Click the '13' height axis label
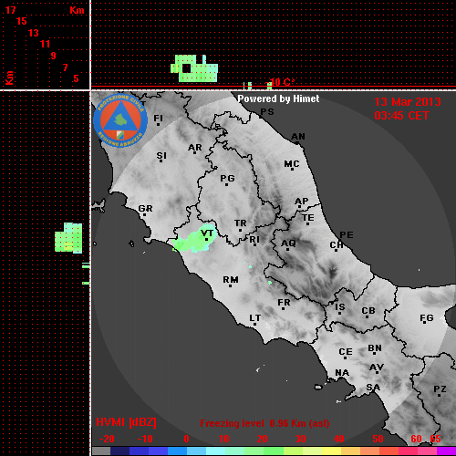The height and width of the screenshot is (456, 456). pos(34,33)
